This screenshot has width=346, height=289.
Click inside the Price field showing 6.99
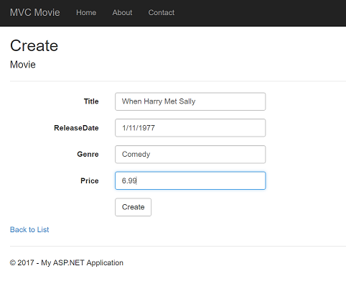(190, 180)
